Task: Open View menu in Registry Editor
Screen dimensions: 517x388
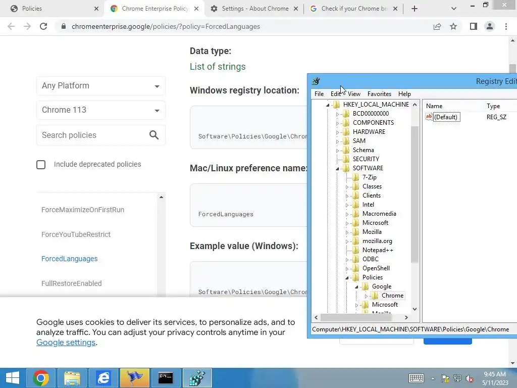Action: point(354,94)
